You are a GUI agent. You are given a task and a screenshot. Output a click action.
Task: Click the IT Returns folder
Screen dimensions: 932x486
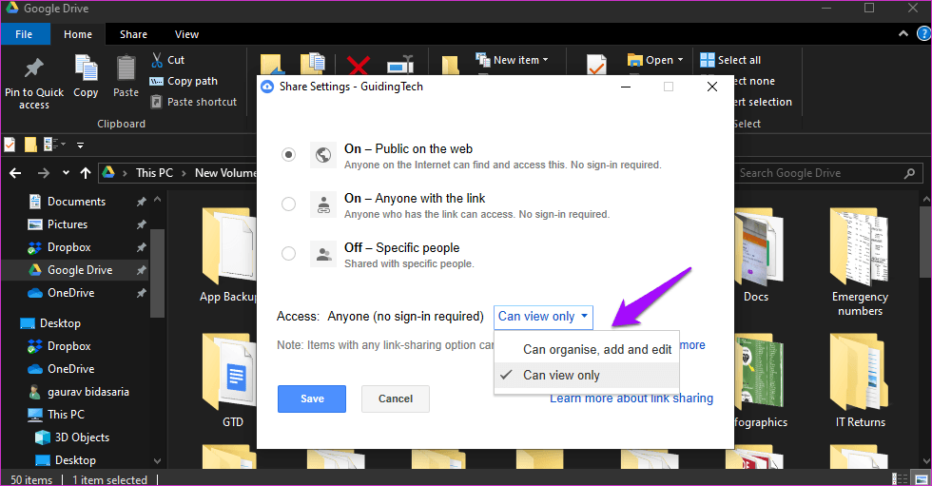click(x=860, y=380)
